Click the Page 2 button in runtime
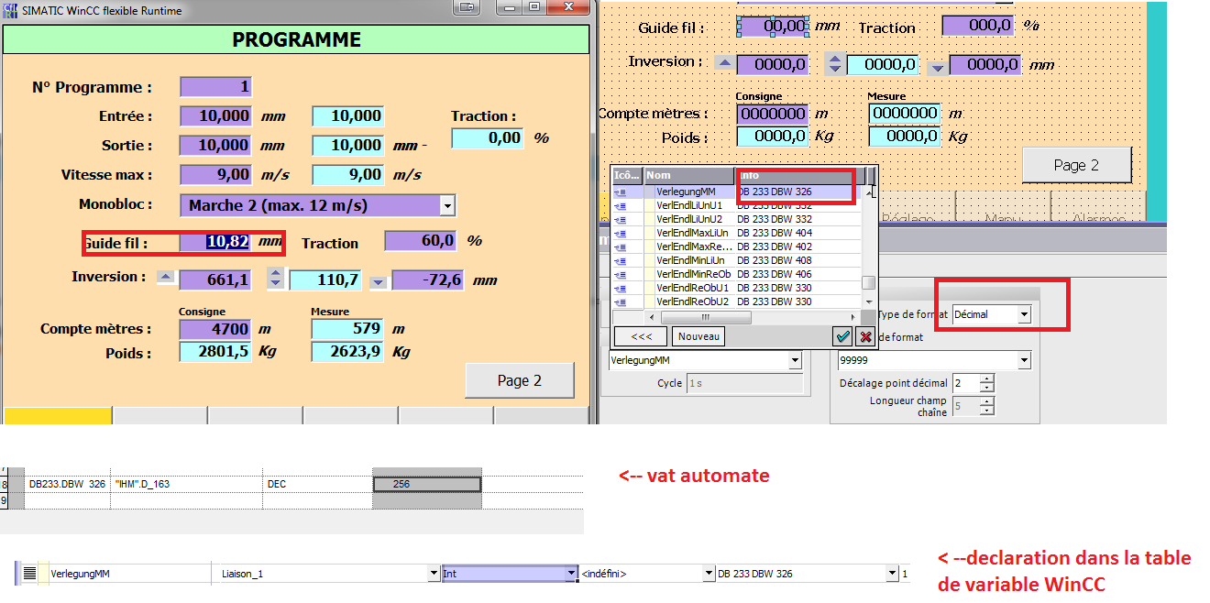 pyautogui.click(x=519, y=380)
